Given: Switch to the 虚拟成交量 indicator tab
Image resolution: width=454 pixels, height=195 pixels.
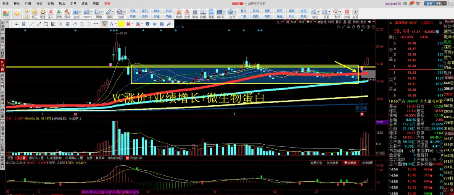Looking at the screenshot, I should 36,158.
